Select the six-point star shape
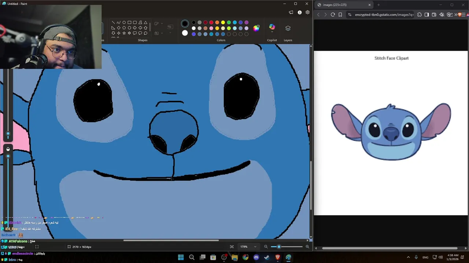Screen dimensions: 469x263 [129, 33]
